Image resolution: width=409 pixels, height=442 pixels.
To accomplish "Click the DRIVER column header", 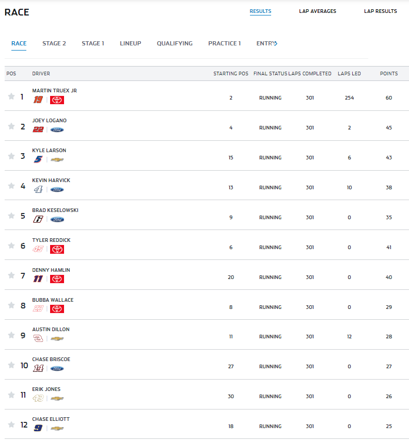I will 41,74.
